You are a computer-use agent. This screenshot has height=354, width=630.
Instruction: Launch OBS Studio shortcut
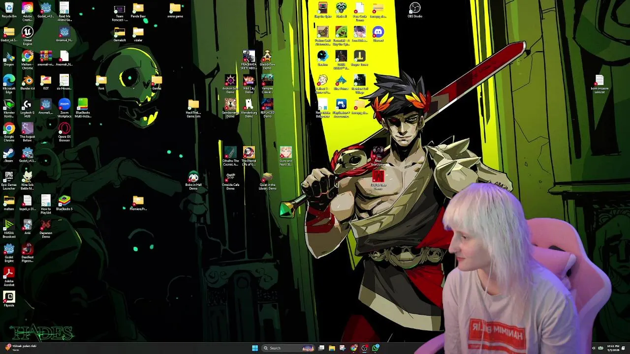point(415,10)
